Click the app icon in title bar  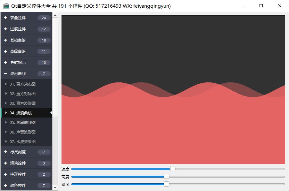(x=6, y=6)
